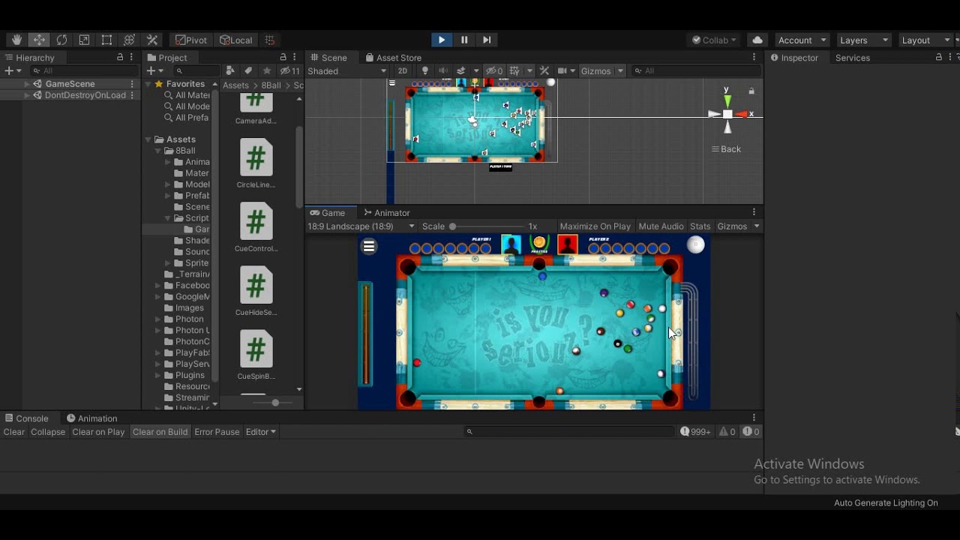
Task: Select the Scale tool
Action: click(x=84, y=40)
